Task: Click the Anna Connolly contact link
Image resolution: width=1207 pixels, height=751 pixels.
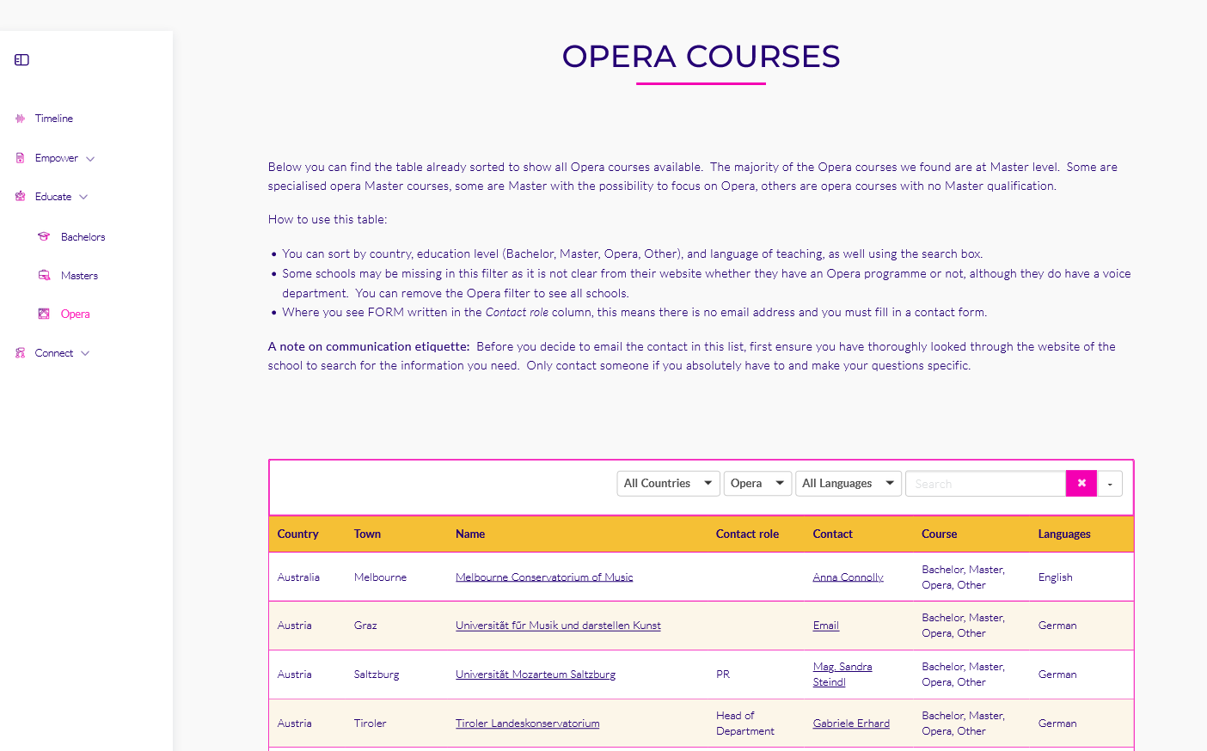Action: coord(848,577)
